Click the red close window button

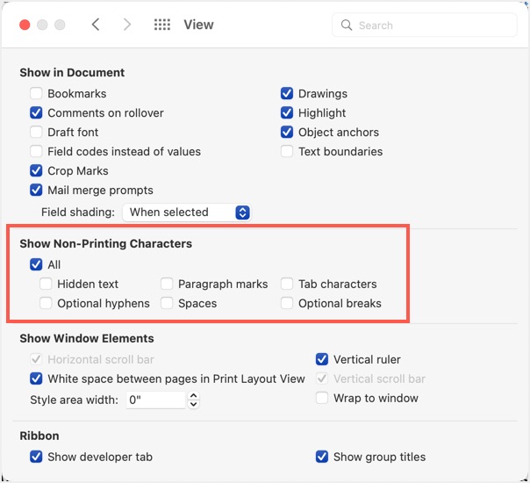click(25, 25)
